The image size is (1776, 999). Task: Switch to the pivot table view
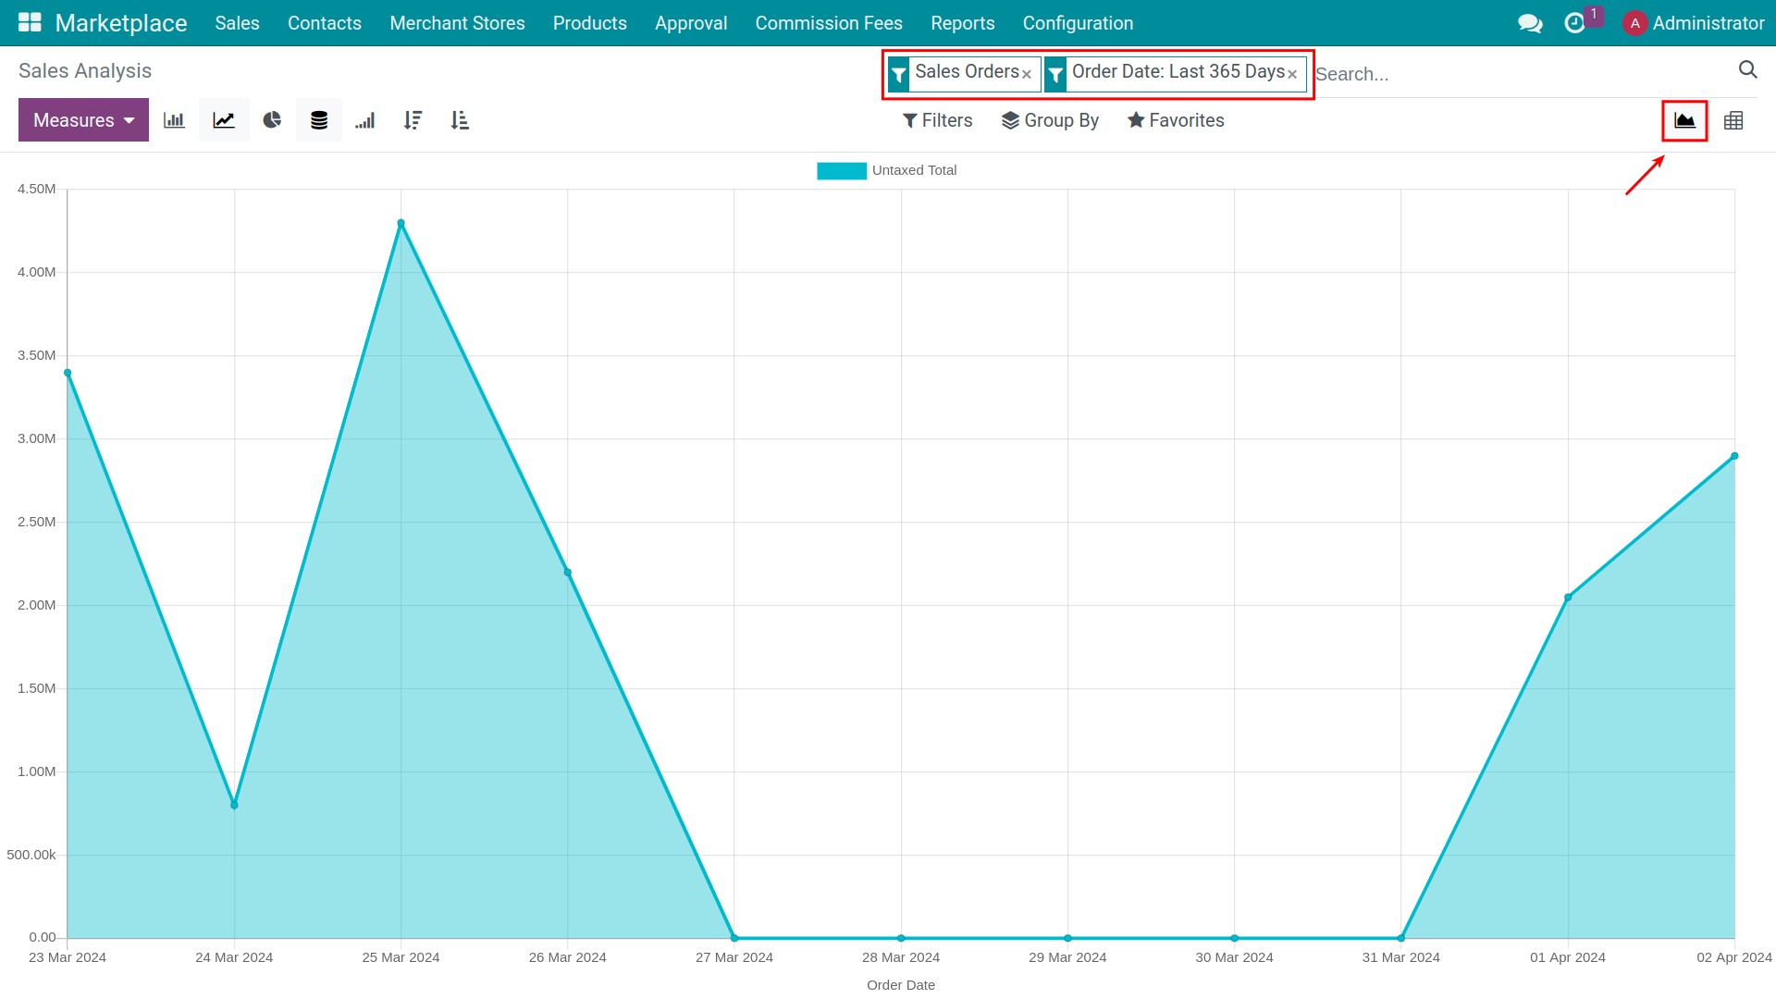[1733, 120]
